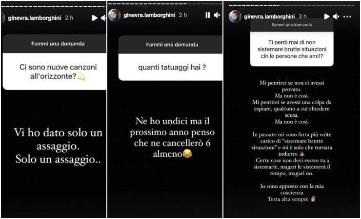The height and width of the screenshot is (219, 361).
Task: Unmute sound in the third story
Action: pos(336,17)
